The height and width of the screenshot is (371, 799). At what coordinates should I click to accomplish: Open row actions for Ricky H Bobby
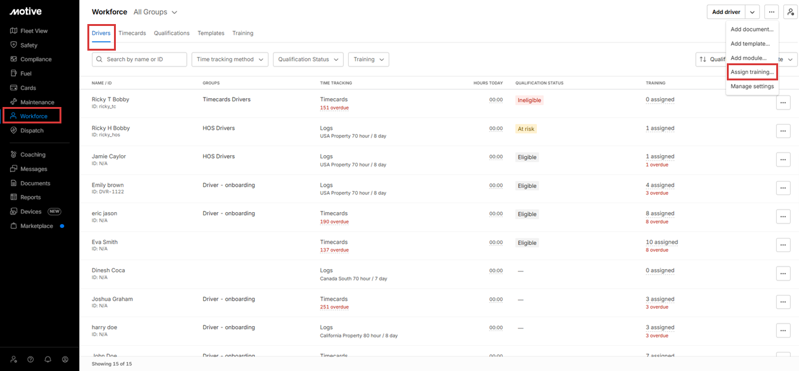pyautogui.click(x=783, y=131)
